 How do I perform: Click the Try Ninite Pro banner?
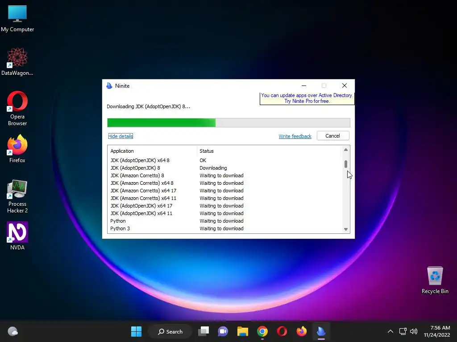coord(307,98)
